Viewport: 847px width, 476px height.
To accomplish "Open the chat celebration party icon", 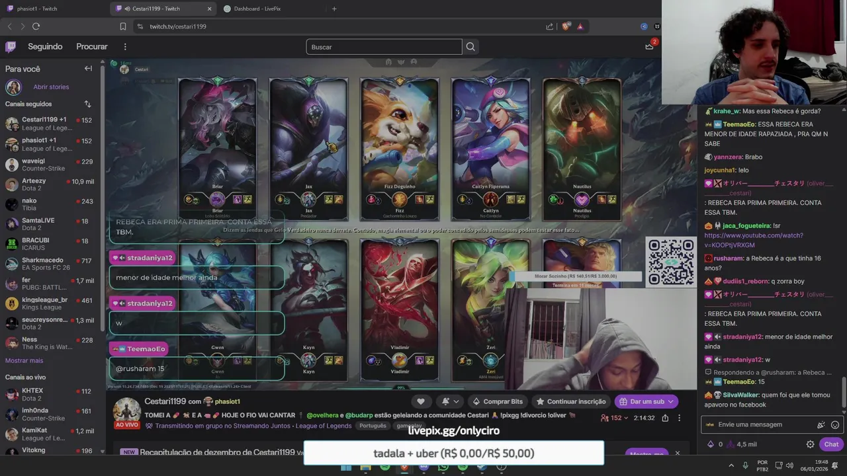I will coord(821,424).
